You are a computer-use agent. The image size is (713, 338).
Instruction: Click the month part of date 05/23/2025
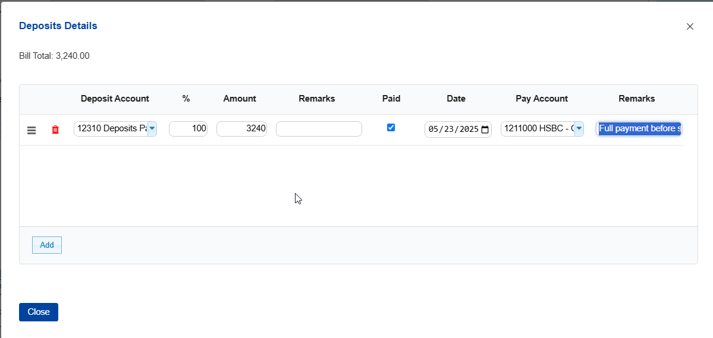(433, 129)
